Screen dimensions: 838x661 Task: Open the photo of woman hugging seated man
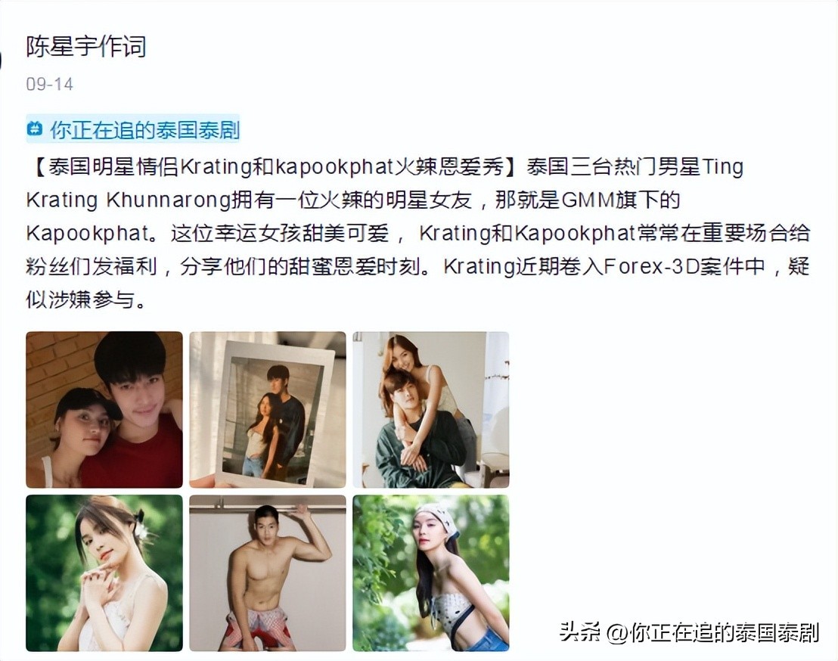coord(431,409)
